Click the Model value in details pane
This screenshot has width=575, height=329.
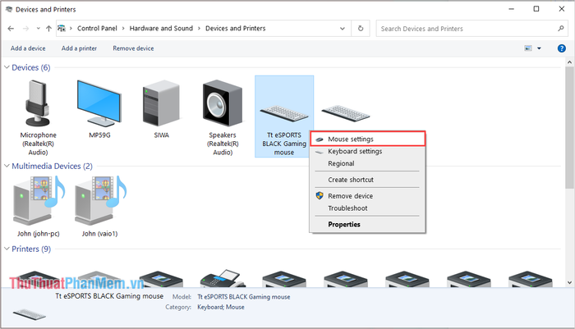tap(243, 297)
